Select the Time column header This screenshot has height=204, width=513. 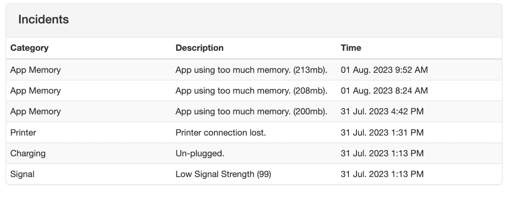coord(351,48)
